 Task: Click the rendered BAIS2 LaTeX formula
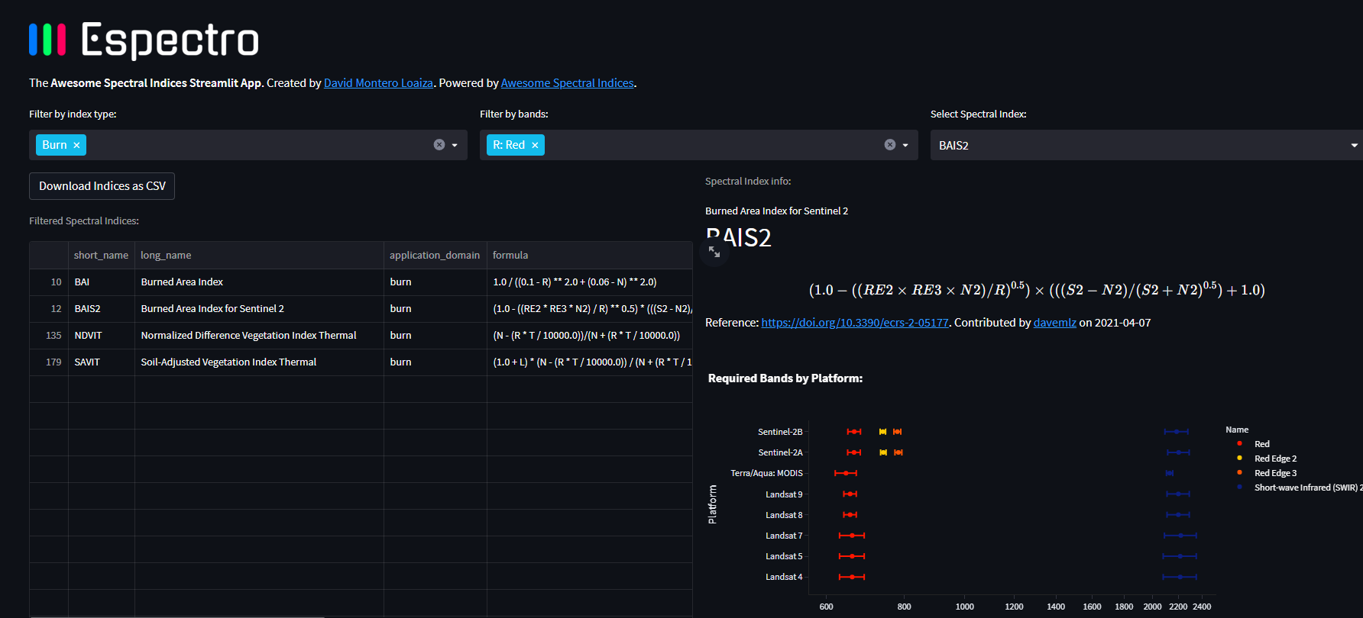pyautogui.click(x=1037, y=290)
